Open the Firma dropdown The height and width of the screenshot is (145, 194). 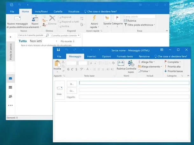(144, 71)
